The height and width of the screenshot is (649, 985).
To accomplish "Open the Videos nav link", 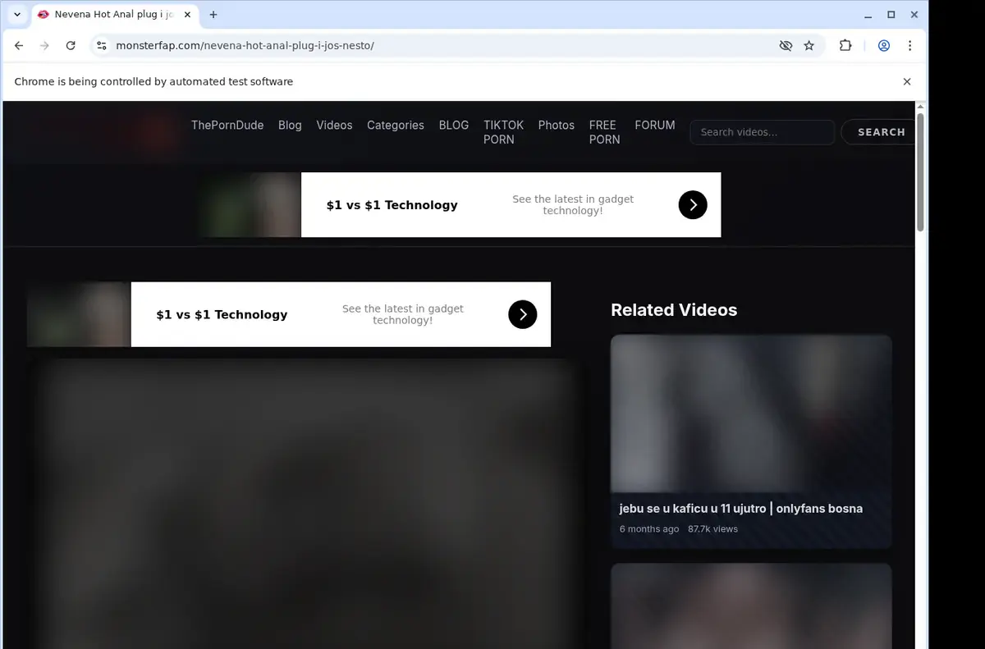I will tap(334, 126).
